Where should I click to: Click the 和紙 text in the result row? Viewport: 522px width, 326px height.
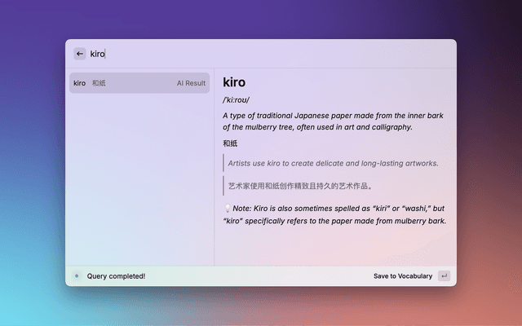tap(99, 83)
